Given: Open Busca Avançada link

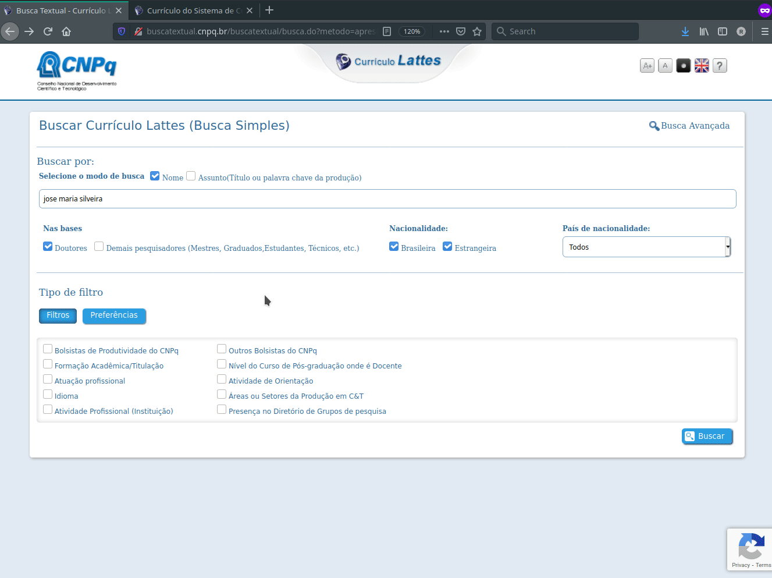Looking at the screenshot, I should click(689, 126).
